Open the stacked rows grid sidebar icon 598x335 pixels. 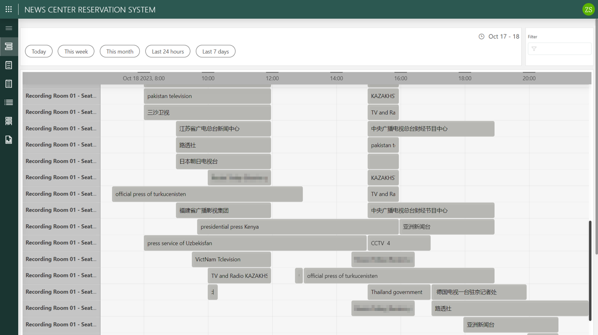pyautogui.click(x=9, y=121)
